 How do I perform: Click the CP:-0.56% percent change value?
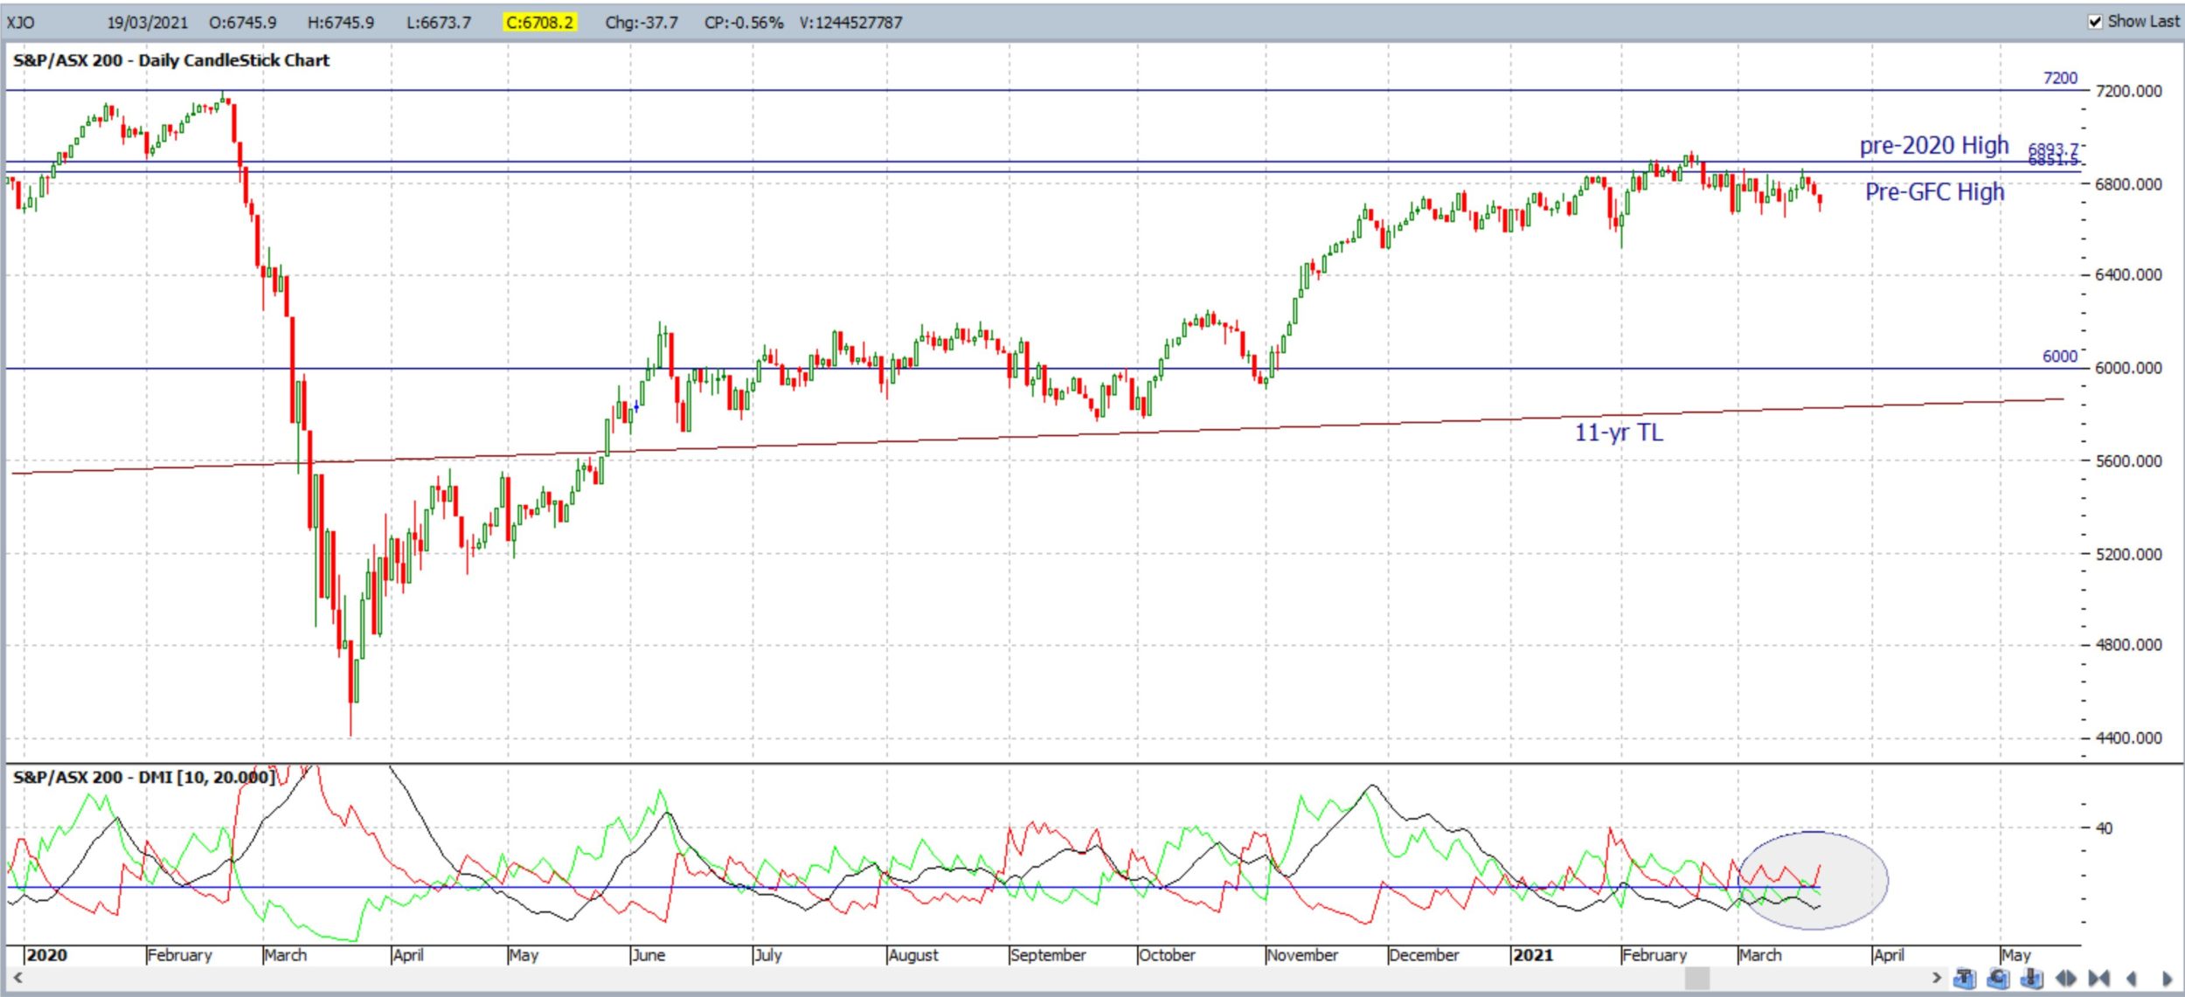(x=744, y=23)
